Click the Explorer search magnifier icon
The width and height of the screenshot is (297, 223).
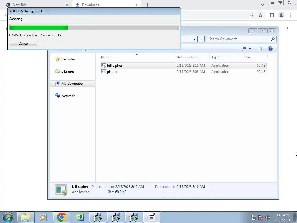273,39
